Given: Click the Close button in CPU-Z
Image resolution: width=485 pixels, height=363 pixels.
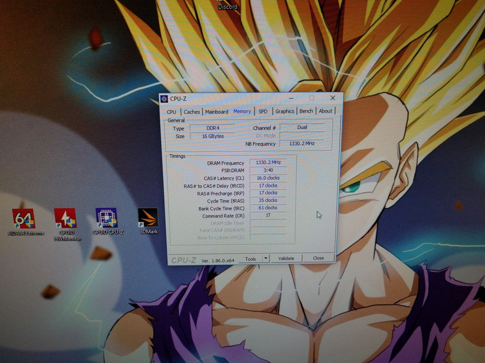Looking at the screenshot, I should [x=318, y=258].
